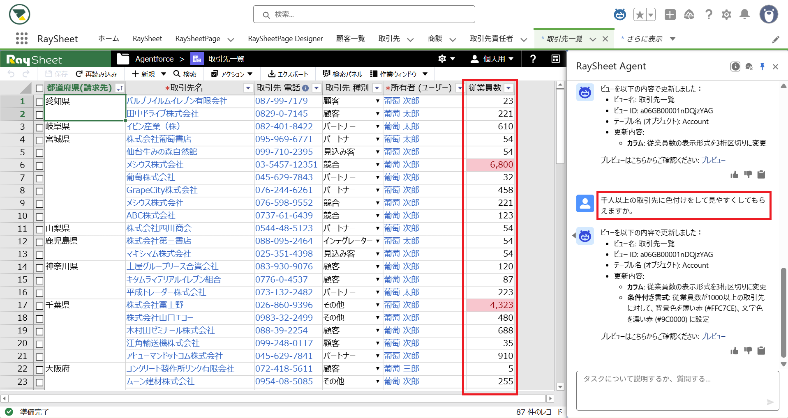The height and width of the screenshot is (418, 788).
Task: Click thumbs up on the latest agent reply
Action: [734, 351]
